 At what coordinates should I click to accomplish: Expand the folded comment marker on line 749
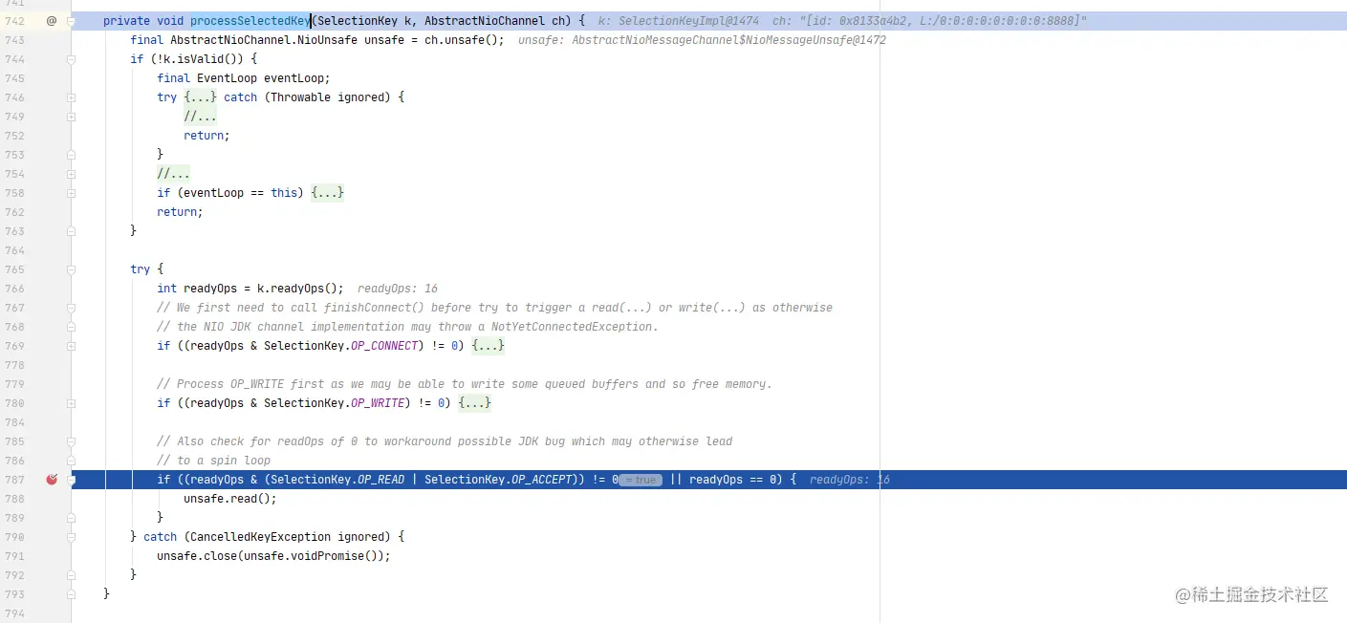[71, 117]
